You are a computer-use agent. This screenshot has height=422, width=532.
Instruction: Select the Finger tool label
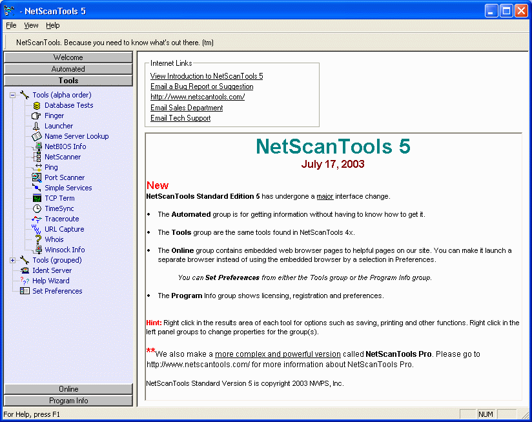[x=54, y=116]
